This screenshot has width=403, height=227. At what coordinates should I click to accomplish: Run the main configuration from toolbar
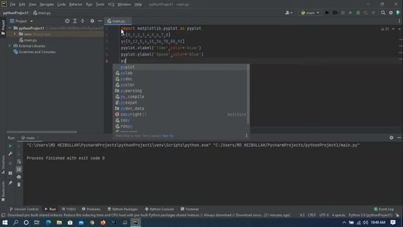point(327,13)
